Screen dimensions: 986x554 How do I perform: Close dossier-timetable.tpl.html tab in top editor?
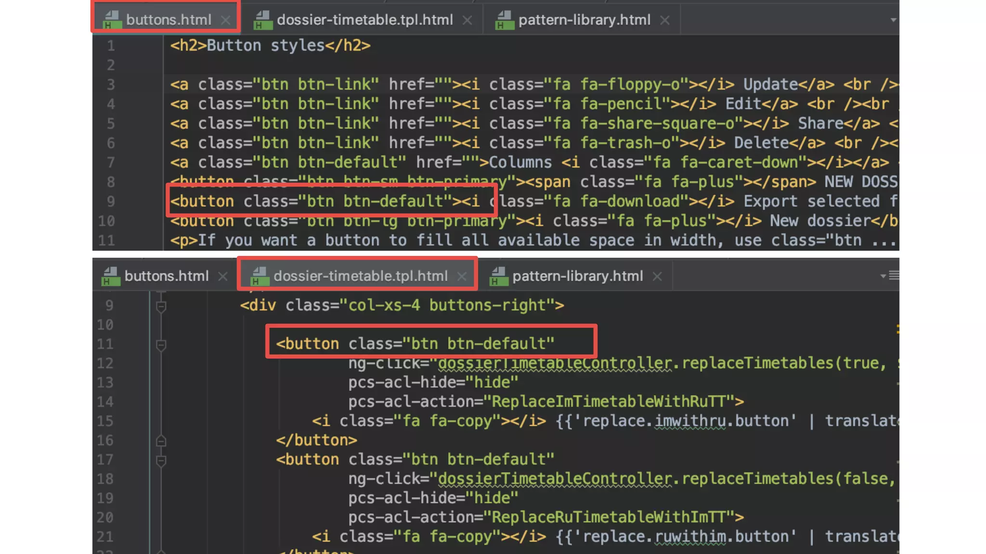[x=467, y=20]
